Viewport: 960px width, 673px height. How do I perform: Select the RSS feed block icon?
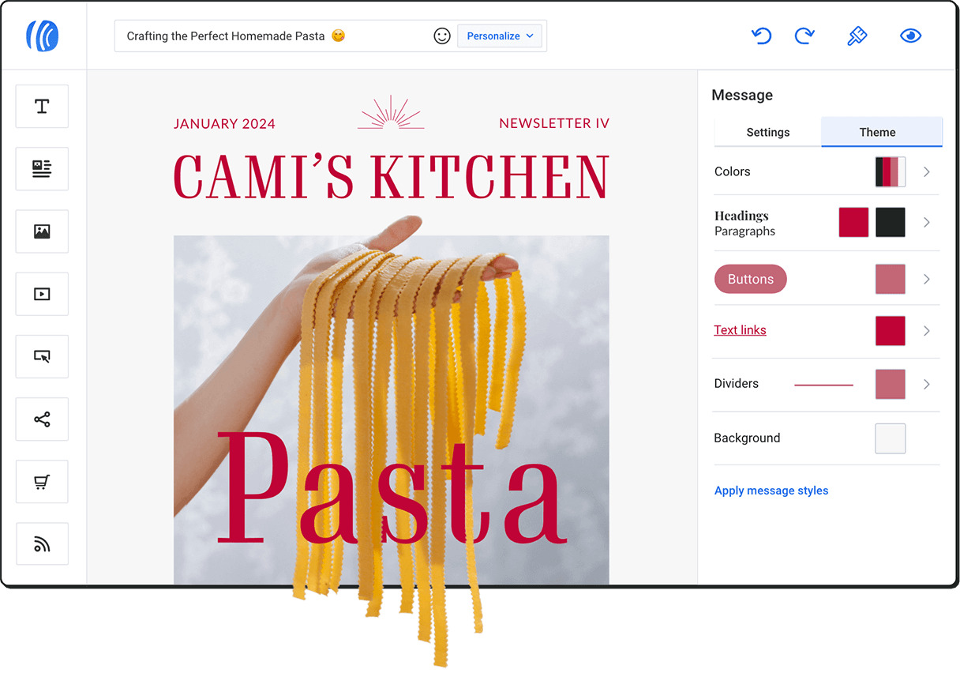[42, 544]
